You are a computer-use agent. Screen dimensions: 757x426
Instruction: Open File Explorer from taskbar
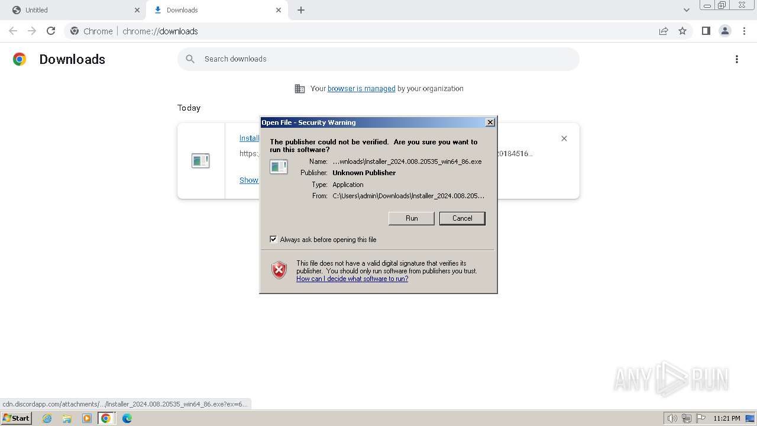(67, 418)
